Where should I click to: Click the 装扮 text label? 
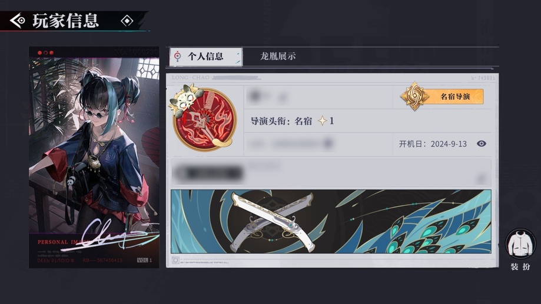[x=520, y=267]
